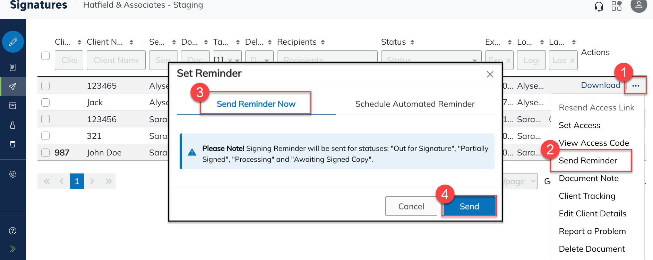
Task: Select the John Doe row checkbox
Action: (45, 153)
